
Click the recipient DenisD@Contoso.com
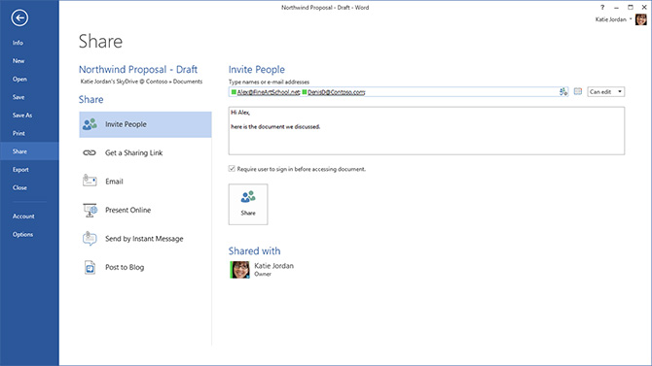pyautogui.click(x=336, y=92)
